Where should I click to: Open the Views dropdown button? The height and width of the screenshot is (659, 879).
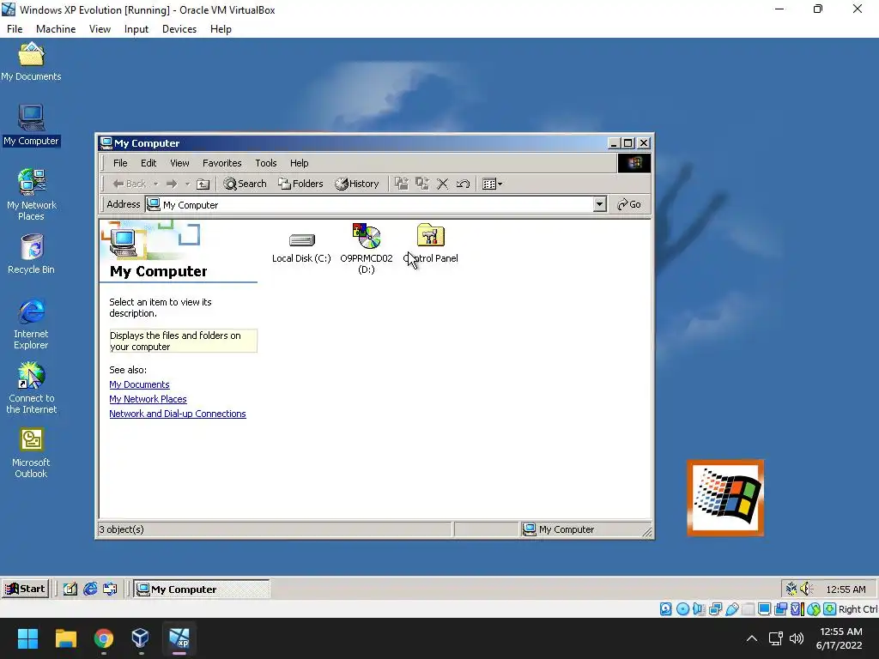tap(492, 184)
